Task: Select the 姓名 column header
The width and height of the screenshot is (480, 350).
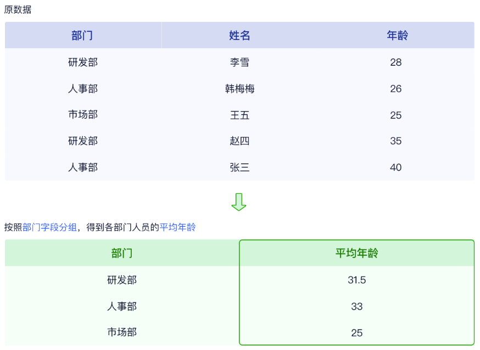Action: click(239, 36)
